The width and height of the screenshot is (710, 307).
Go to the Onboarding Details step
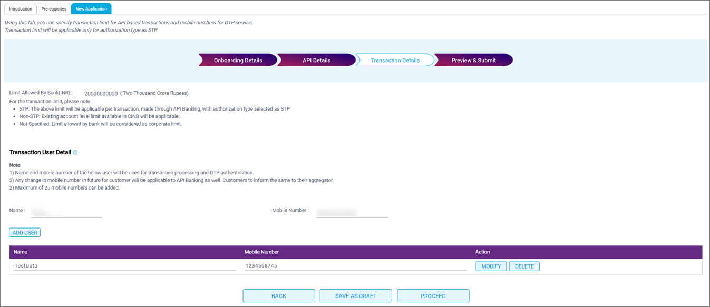click(238, 60)
